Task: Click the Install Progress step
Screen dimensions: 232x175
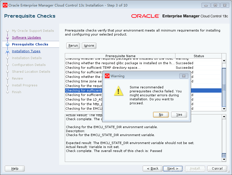Action: tap(24, 85)
